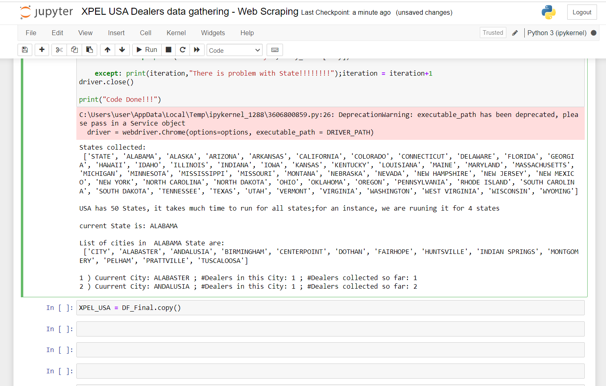Viewport: 606px width, 386px height.
Task: Save and checkpoint the notebook
Action: click(x=25, y=50)
